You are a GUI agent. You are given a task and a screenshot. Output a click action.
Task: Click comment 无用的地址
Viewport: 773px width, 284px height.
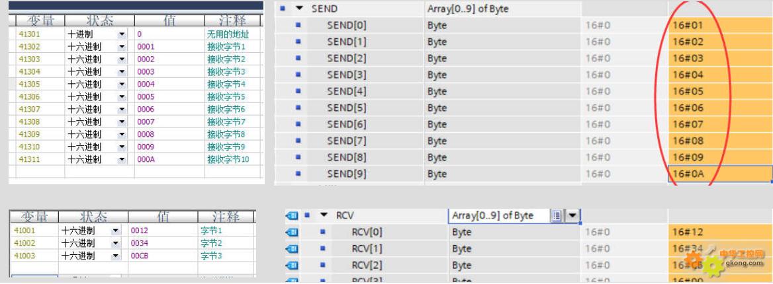(228, 34)
